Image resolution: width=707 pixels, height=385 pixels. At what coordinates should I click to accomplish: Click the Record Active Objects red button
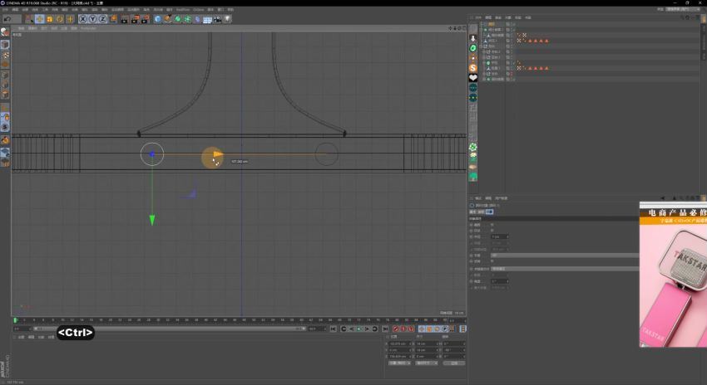(x=396, y=329)
